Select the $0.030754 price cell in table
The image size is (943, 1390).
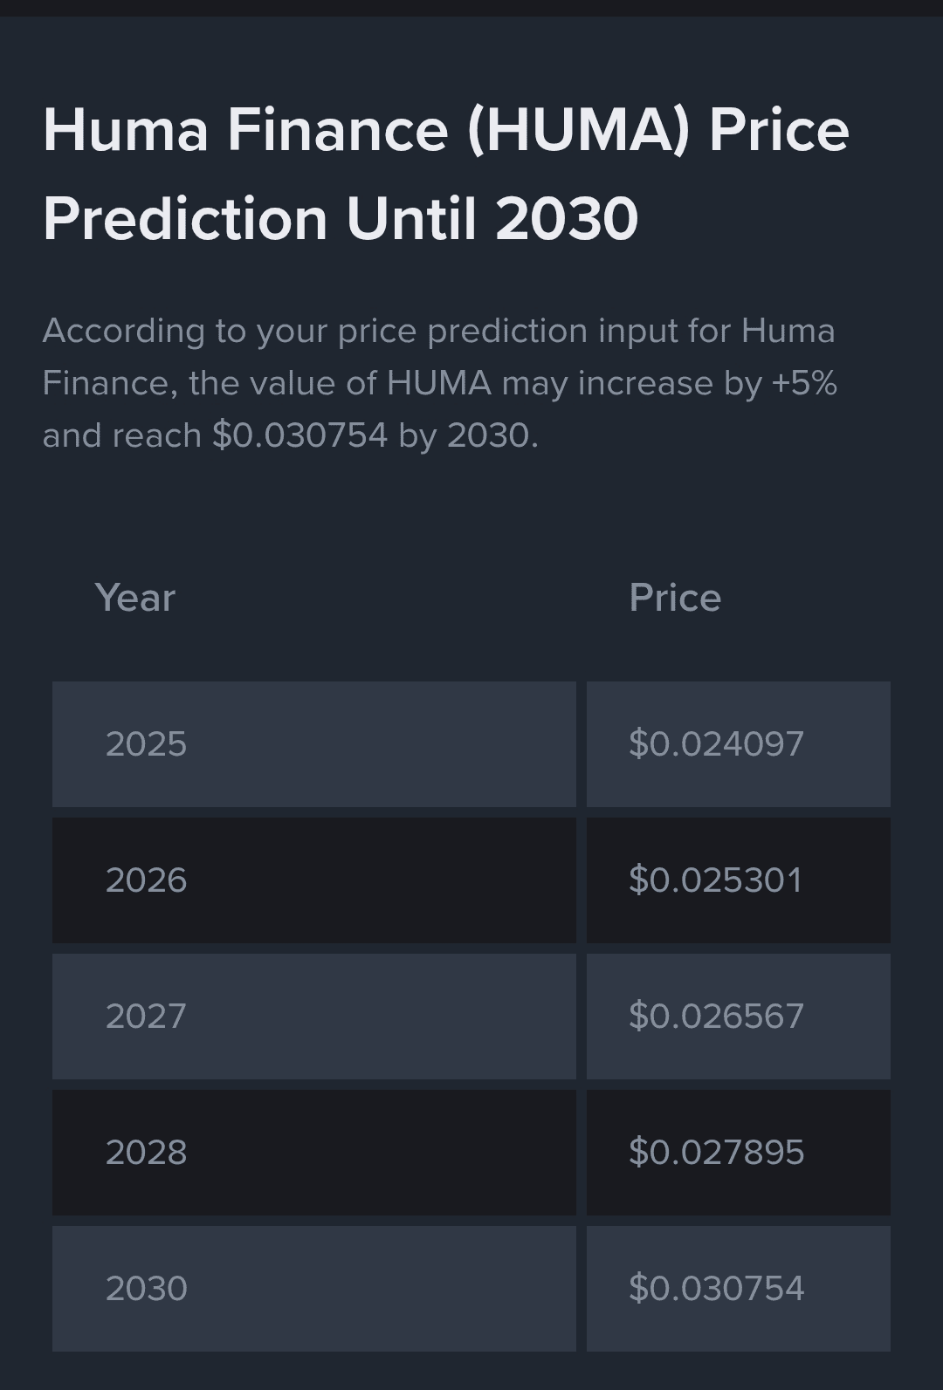click(x=739, y=1289)
